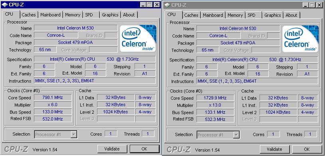The image size is (325, 156).
Task: Click the CPU-Z icon in left title bar
Action: [5, 4]
